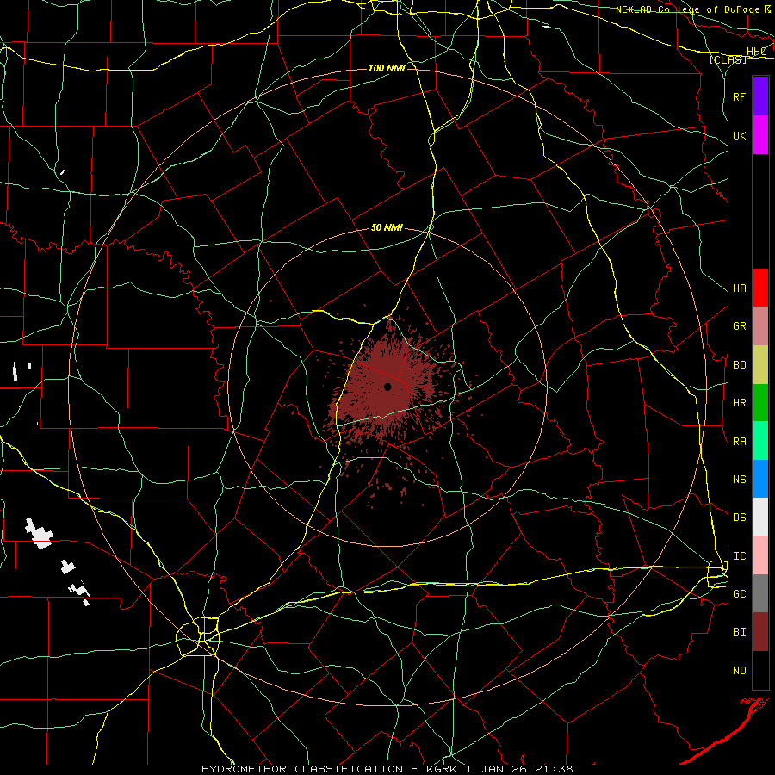Click the RF purple legend swatch
Viewport: 775px width, 775px height.
[x=760, y=96]
